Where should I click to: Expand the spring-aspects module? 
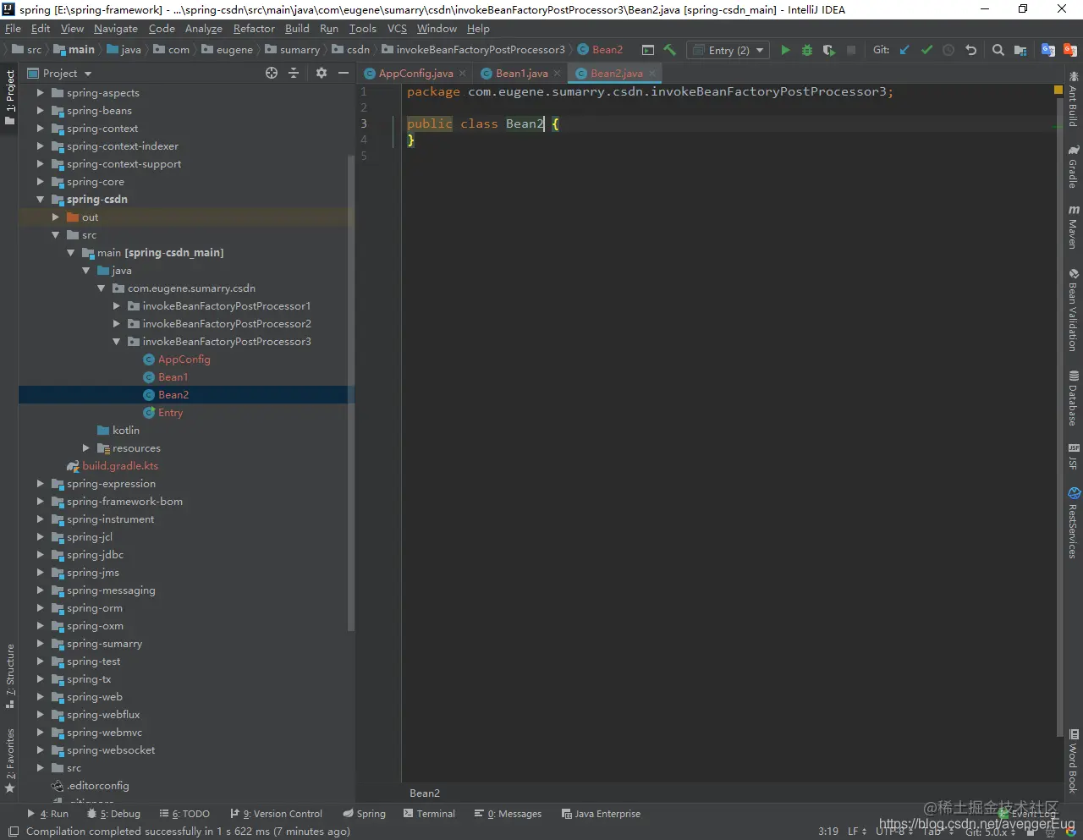(40, 93)
